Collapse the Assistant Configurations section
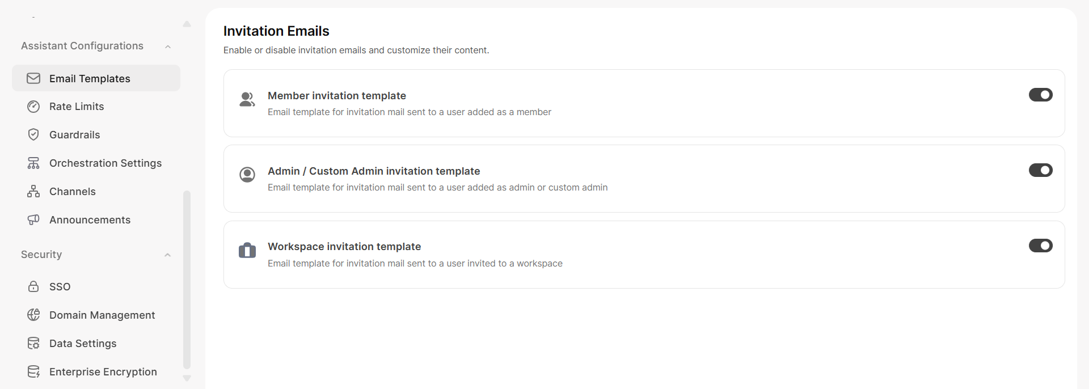Screen dimensions: 1089x389 click(x=168, y=46)
